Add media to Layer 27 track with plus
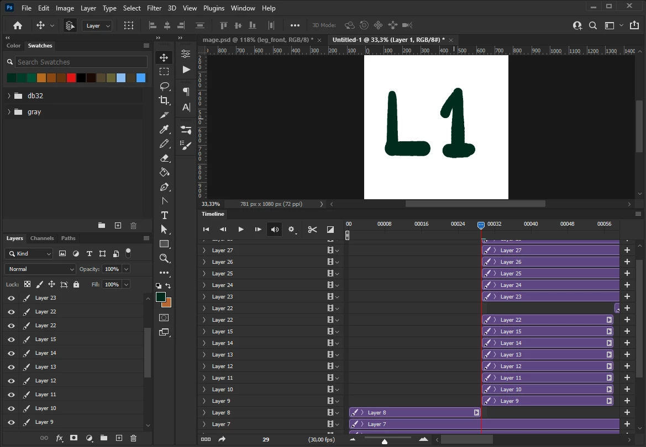646x447 pixels. point(627,250)
